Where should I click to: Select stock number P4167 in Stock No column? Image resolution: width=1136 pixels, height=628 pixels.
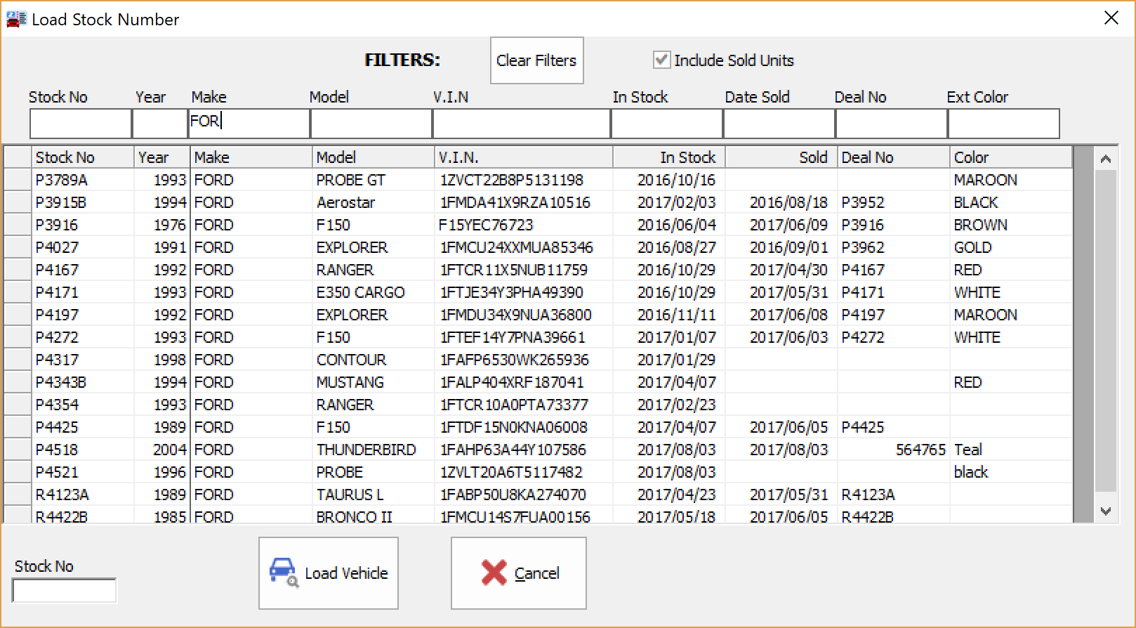tap(57, 270)
